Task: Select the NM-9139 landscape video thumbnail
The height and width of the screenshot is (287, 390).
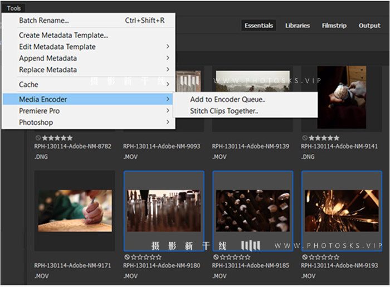Action: point(253,81)
